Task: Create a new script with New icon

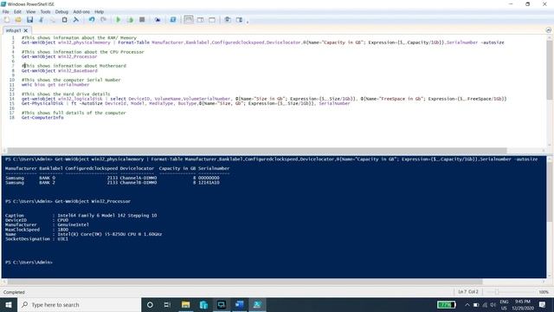Action: pos(7,20)
